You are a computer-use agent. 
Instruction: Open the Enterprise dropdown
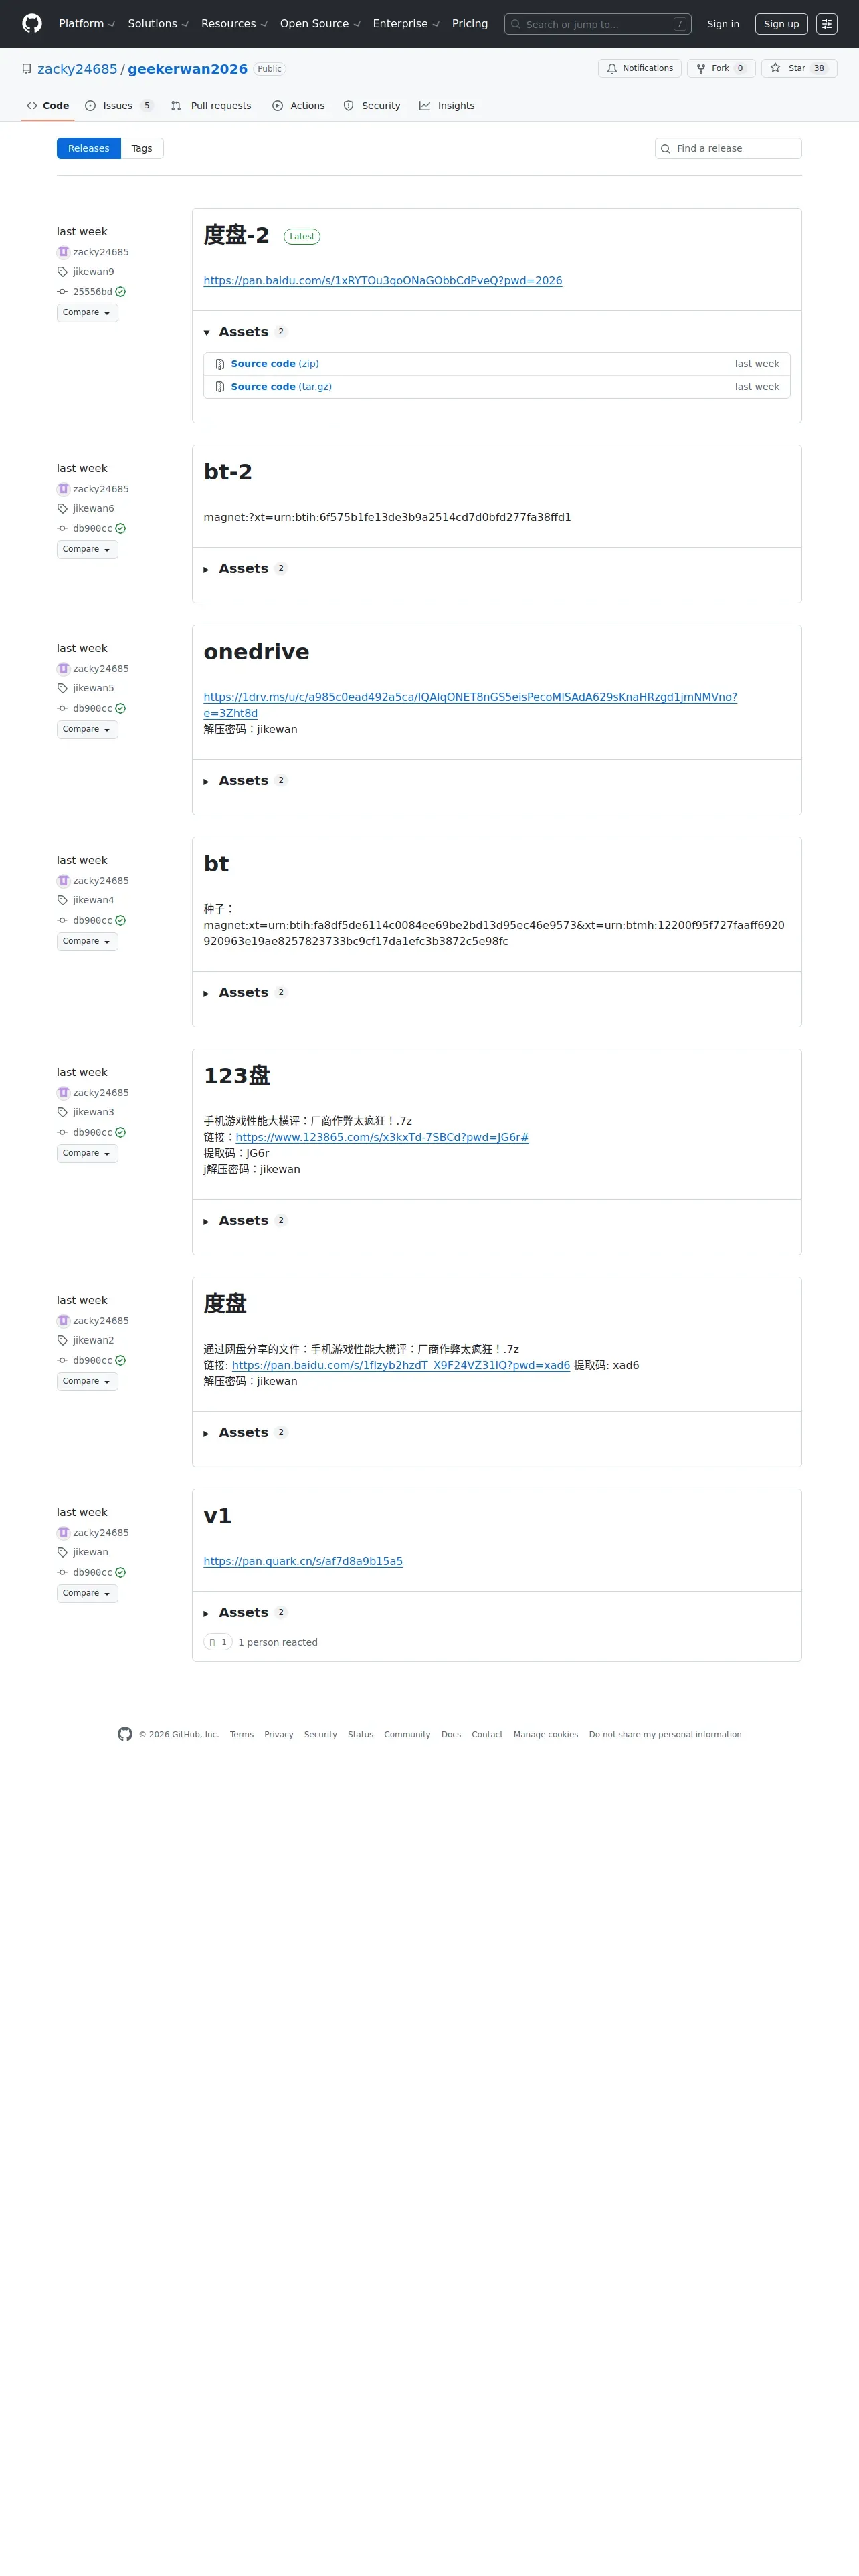click(406, 24)
